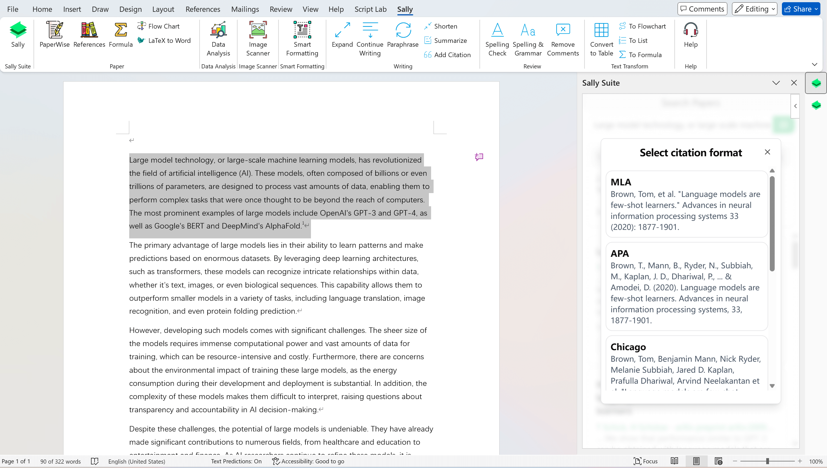
Task: Apply Smart Formatting
Action: pyautogui.click(x=302, y=39)
